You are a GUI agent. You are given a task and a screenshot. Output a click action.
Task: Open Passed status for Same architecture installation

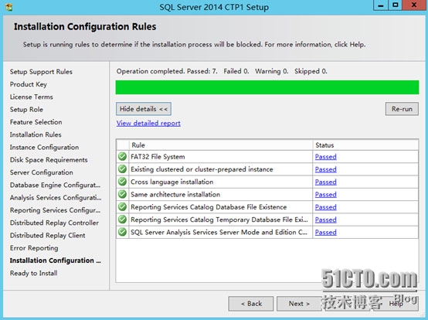coord(326,195)
